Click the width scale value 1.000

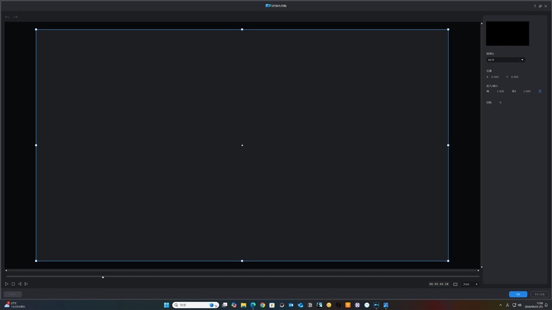click(500, 91)
